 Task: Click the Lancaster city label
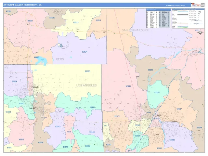36,87
